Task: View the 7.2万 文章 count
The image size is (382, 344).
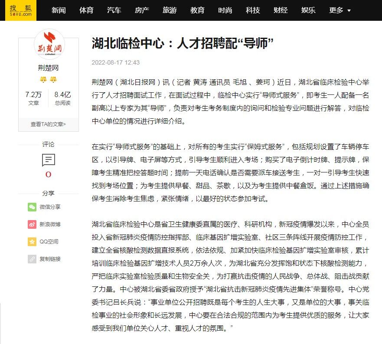Action: click(34, 98)
